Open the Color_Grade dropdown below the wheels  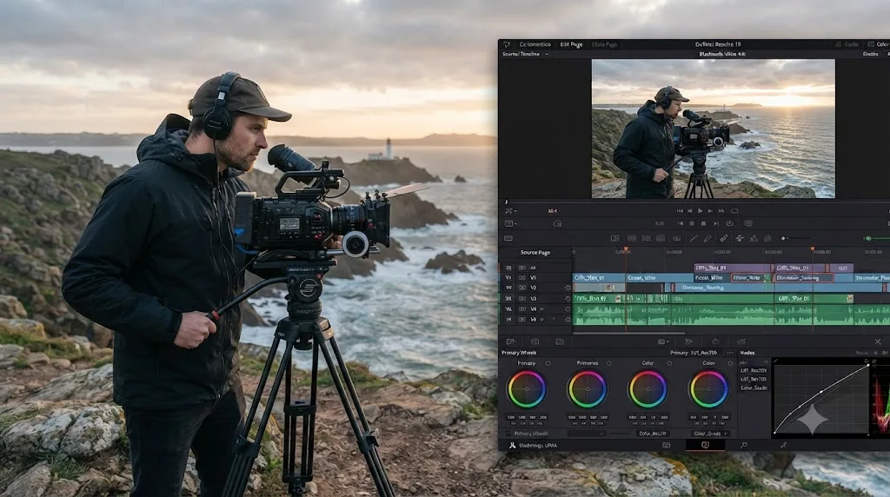pos(711,434)
